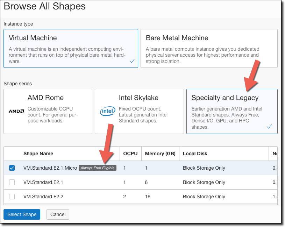
Task: Click the Intel logo on the Intel Skylake card
Action: pos(107,111)
